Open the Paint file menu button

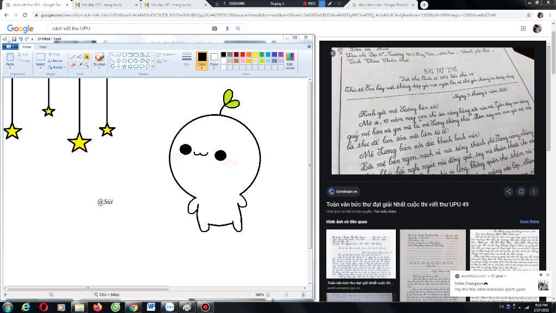point(10,47)
